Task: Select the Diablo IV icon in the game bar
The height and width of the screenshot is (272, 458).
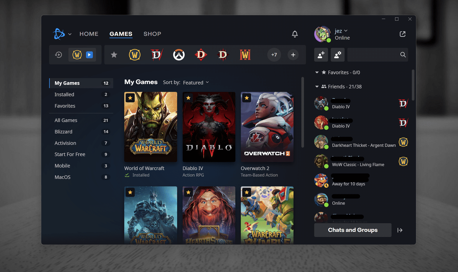Action: tap(157, 55)
